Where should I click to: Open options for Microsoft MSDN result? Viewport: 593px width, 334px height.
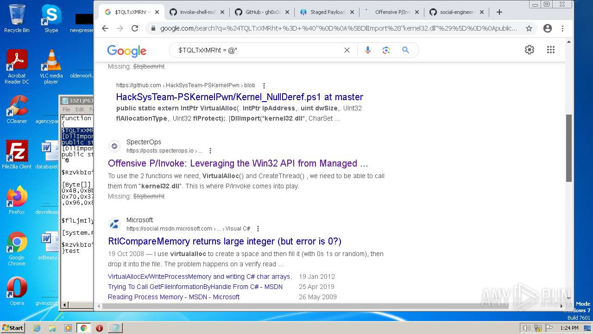[x=258, y=229]
